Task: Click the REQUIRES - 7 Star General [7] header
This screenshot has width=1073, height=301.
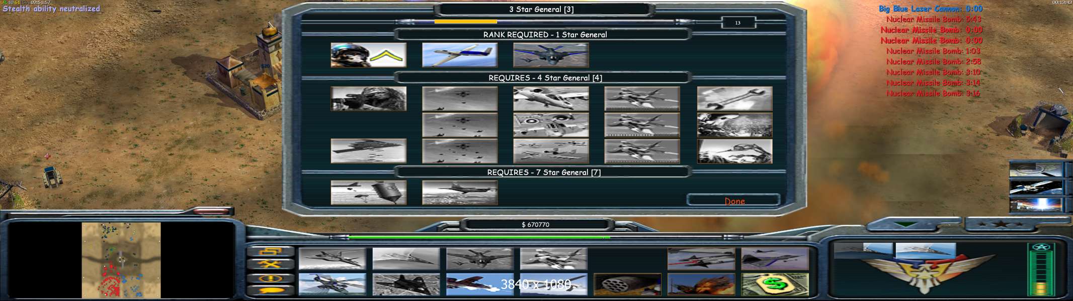Action: tap(544, 172)
